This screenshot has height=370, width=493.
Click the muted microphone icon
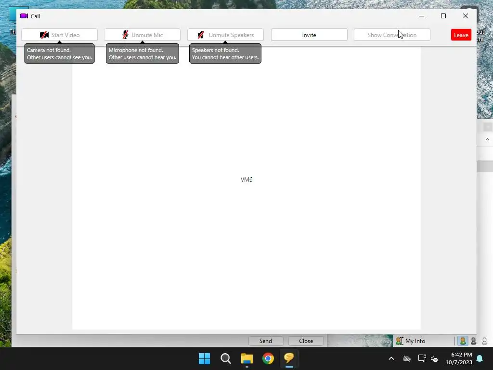[126, 35]
